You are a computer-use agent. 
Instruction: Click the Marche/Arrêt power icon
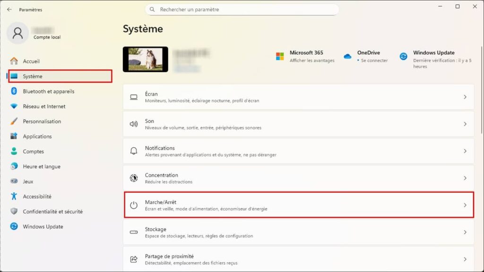tap(134, 205)
